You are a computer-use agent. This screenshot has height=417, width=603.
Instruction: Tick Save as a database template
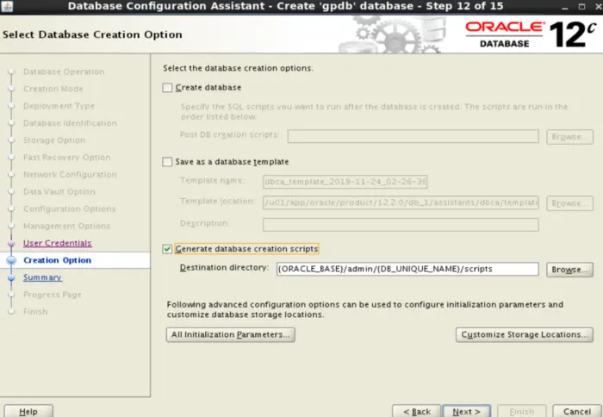point(167,162)
